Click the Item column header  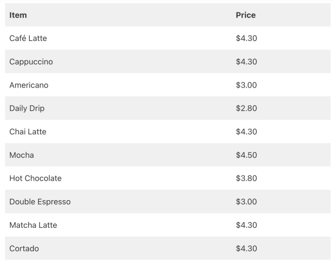(18, 15)
